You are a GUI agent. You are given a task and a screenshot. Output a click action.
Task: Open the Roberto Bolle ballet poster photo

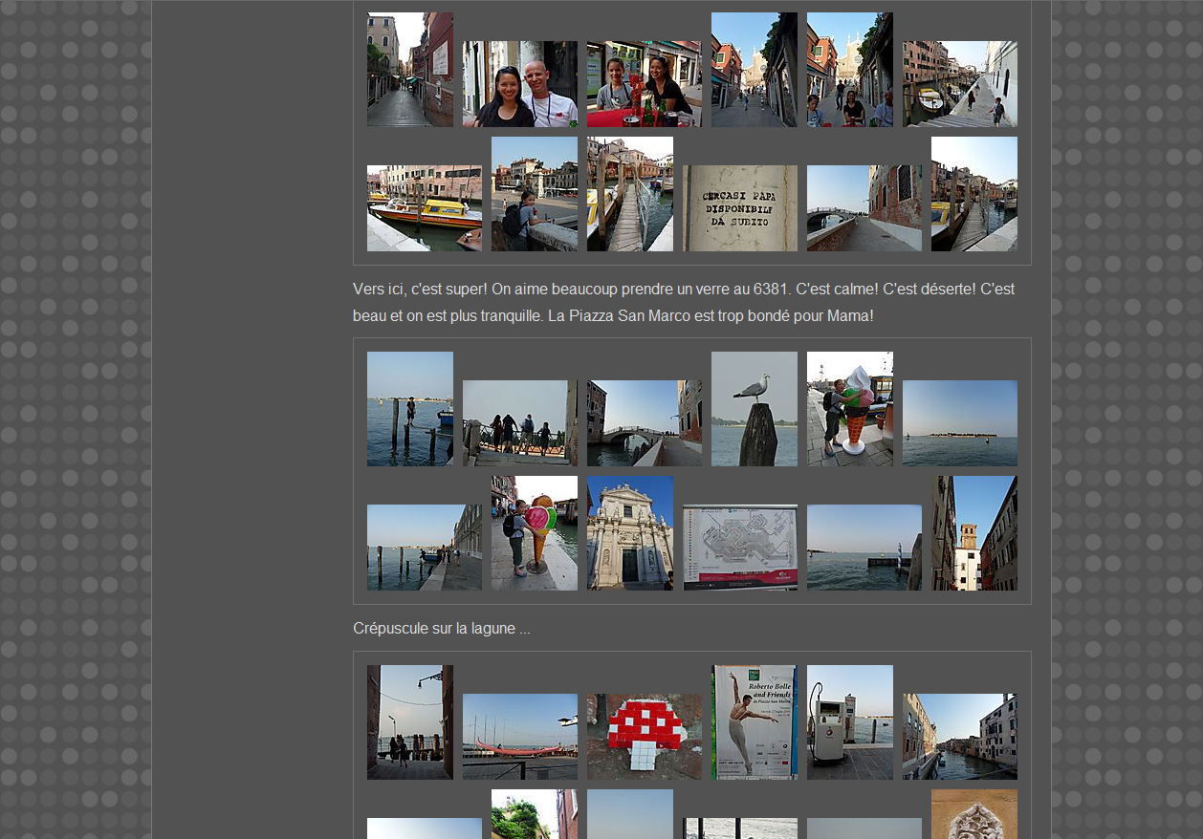pos(754,722)
